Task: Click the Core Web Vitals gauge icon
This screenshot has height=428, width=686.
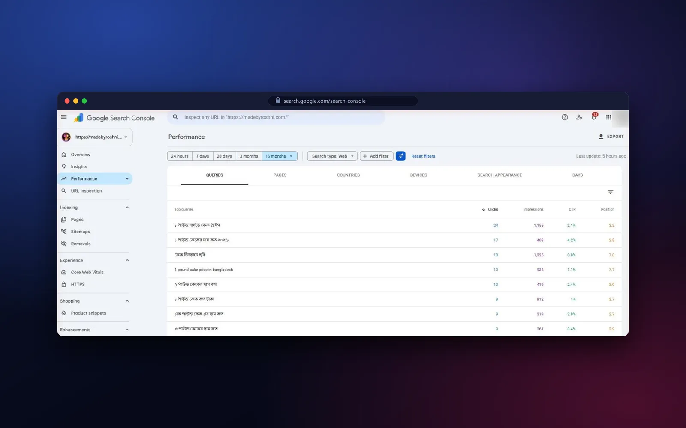Action: (x=64, y=272)
